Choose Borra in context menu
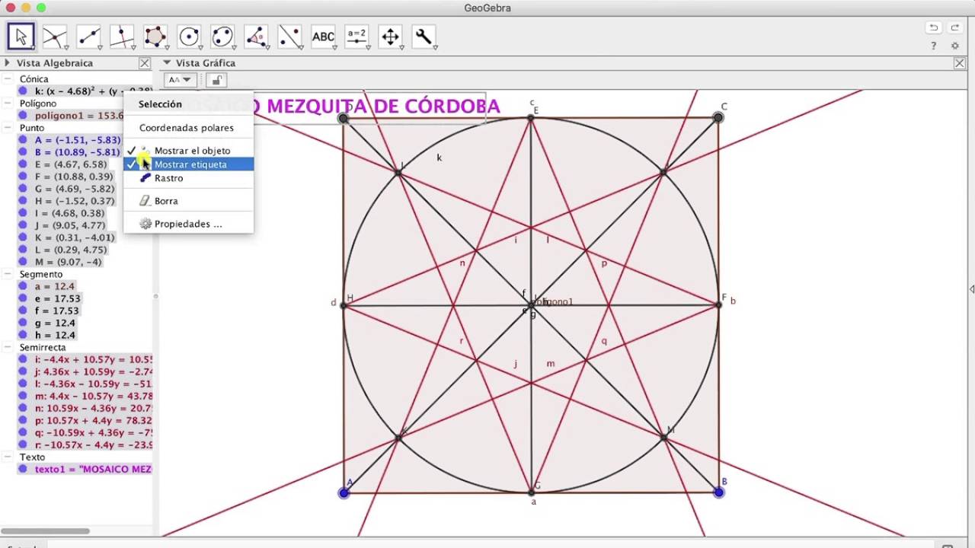This screenshot has width=975, height=548. 188,201
